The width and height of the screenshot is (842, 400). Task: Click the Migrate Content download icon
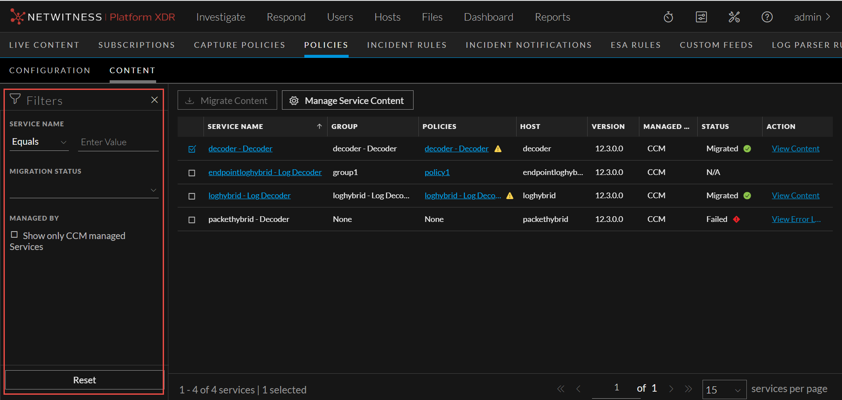point(189,100)
